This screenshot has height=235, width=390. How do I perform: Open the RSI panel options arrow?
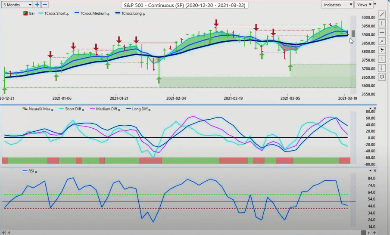[x=370, y=171]
